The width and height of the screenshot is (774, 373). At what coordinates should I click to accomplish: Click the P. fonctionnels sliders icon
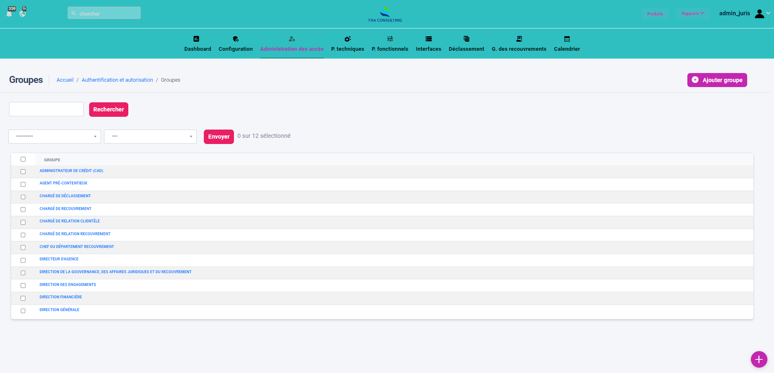point(390,39)
